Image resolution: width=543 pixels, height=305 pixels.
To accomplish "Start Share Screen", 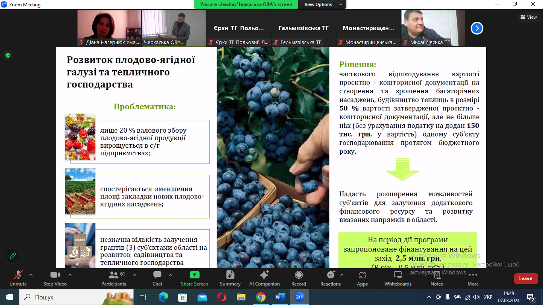I will point(194,278).
